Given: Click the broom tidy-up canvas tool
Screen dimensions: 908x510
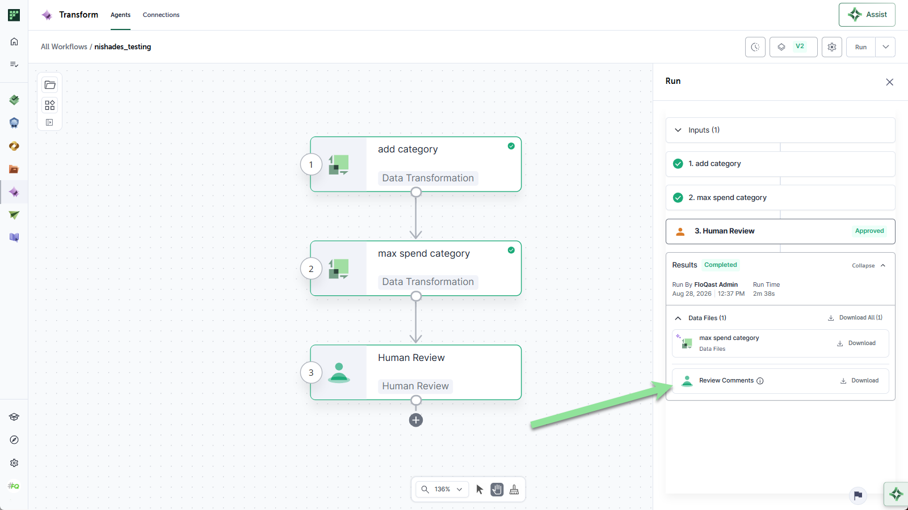Looking at the screenshot, I should pos(514,490).
